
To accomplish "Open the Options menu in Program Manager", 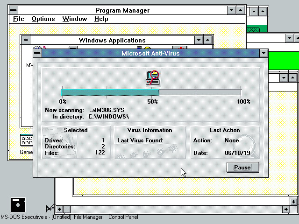I will pos(43,19).
